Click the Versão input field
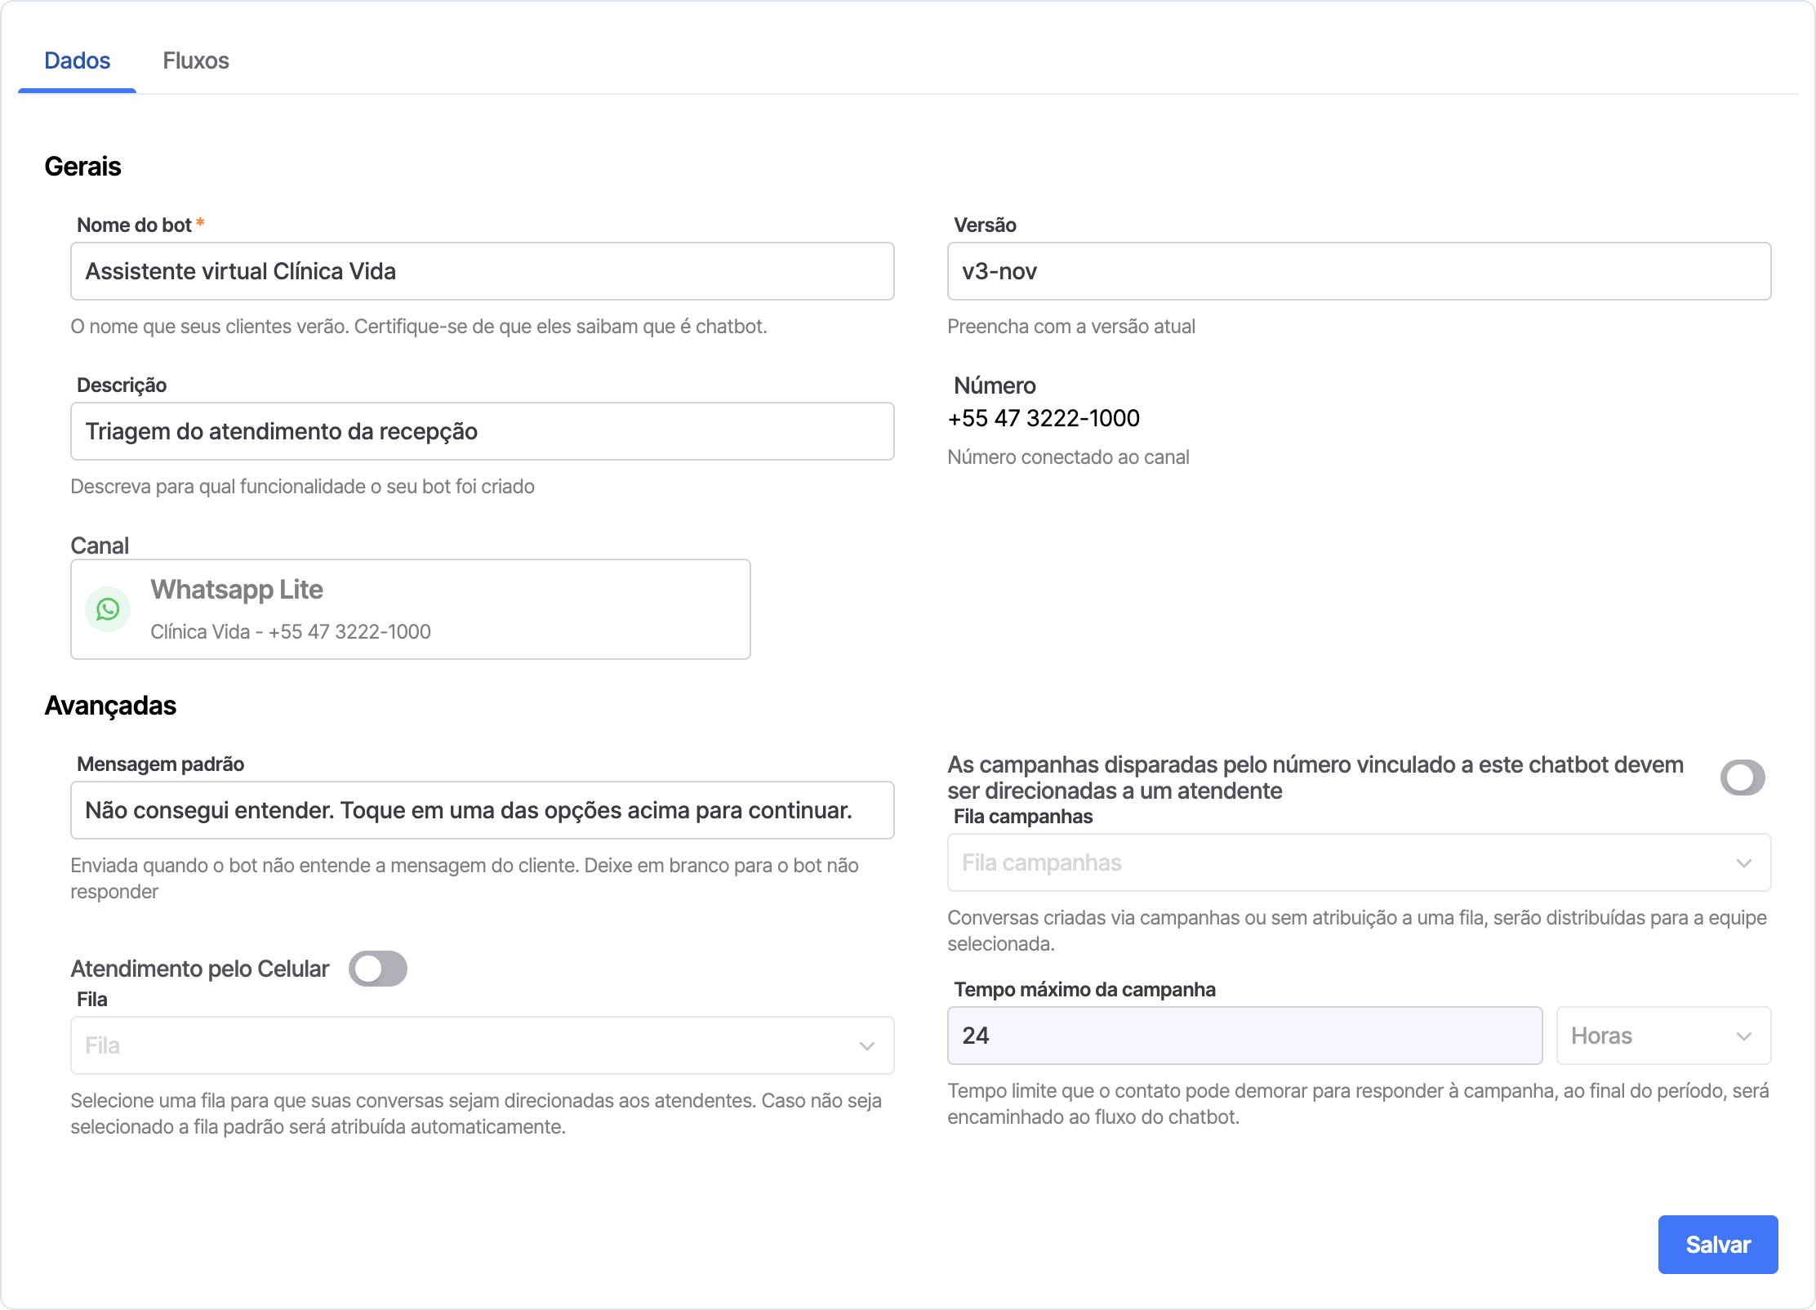The width and height of the screenshot is (1816, 1310). coord(1359,271)
